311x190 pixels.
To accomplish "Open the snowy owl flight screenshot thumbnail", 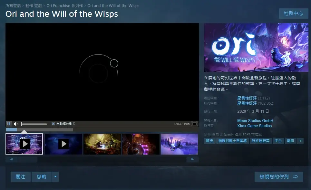I will click(x=179, y=144).
